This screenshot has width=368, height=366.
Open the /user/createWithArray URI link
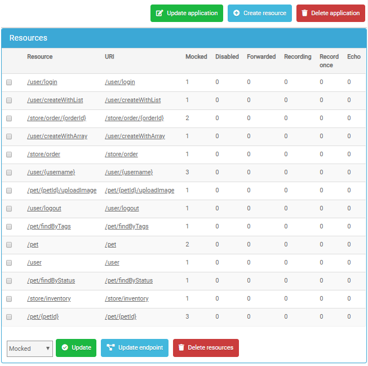[x=135, y=136]
